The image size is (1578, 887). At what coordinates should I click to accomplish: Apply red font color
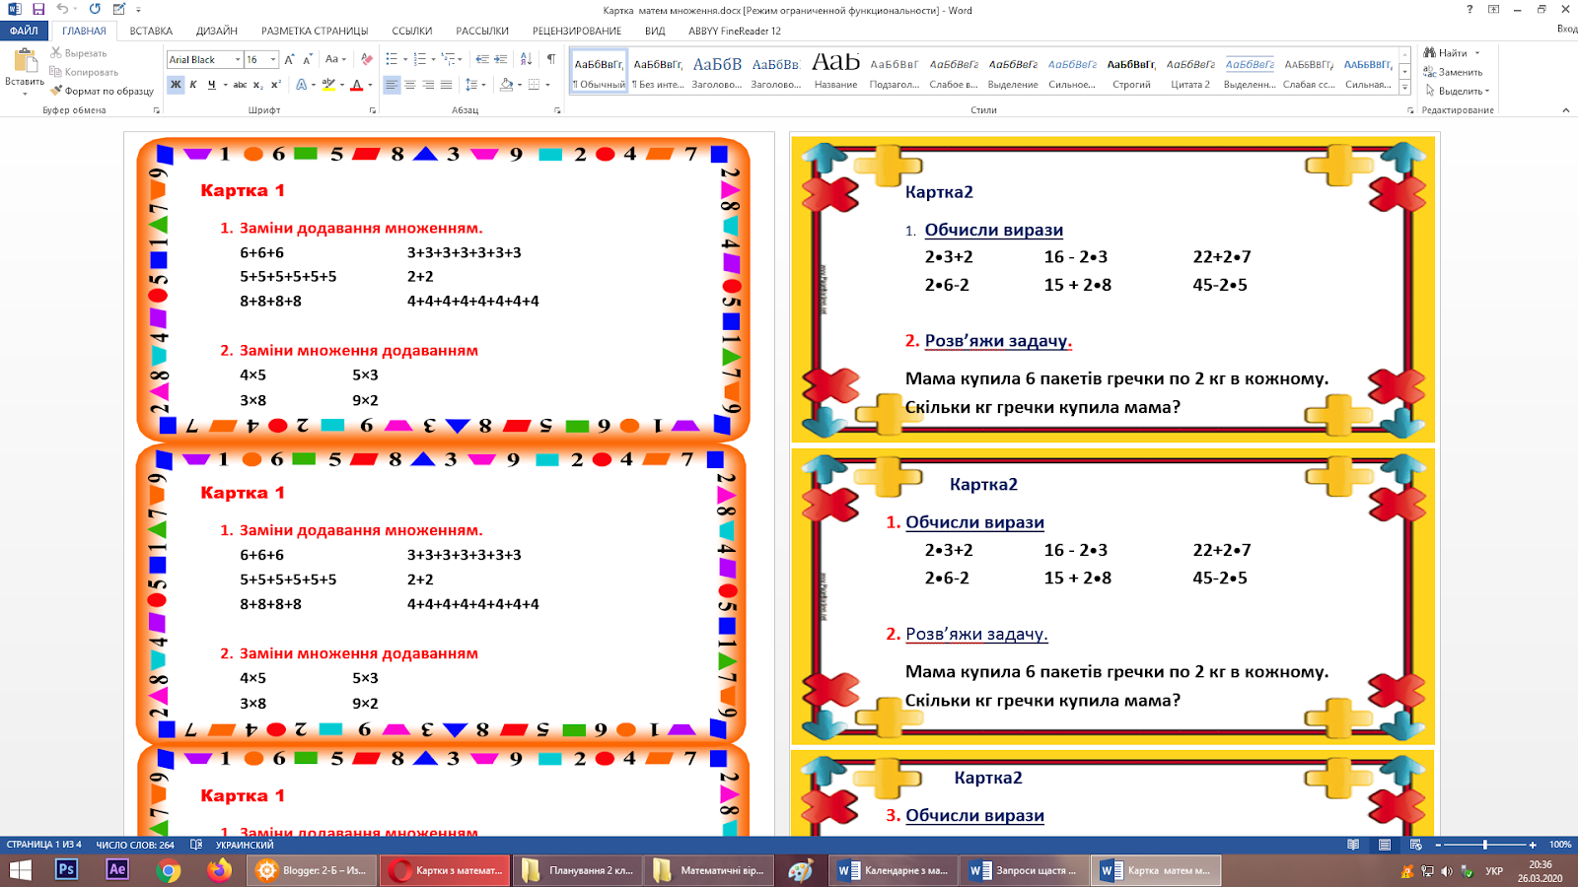tap(357, 85)
